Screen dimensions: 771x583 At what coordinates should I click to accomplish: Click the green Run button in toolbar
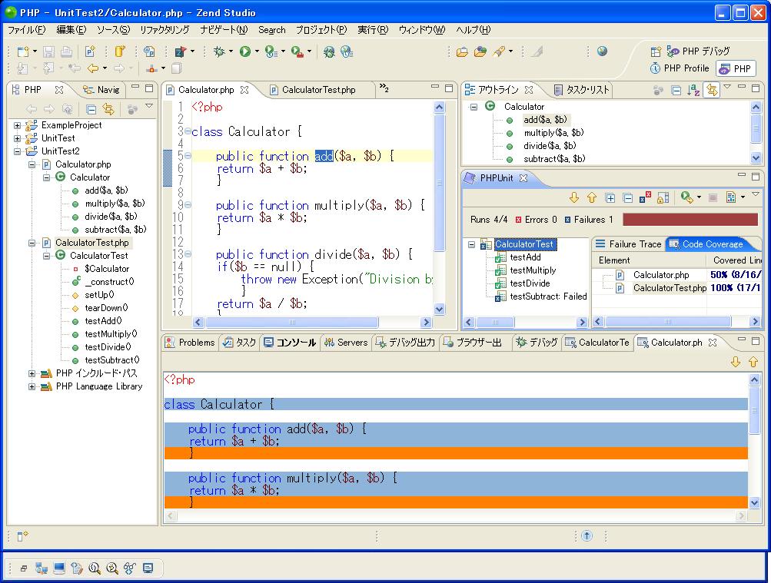pyautogui.click(x=244, y=51)
